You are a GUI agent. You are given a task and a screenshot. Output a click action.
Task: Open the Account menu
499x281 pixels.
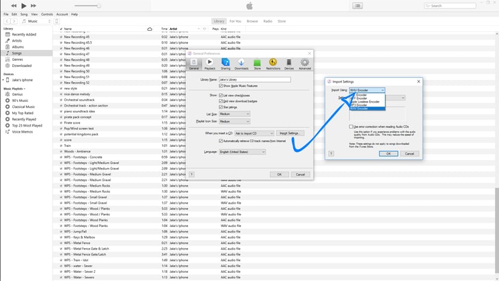coord(62,14)
